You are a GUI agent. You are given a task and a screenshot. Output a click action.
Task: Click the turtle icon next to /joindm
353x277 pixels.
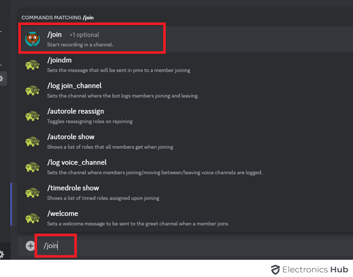33,64
